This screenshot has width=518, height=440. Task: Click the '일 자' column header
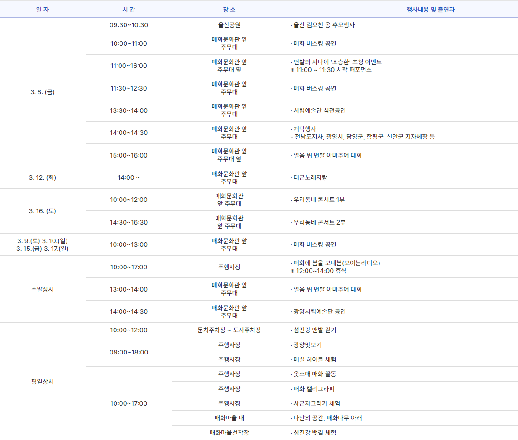click(43, 10)
